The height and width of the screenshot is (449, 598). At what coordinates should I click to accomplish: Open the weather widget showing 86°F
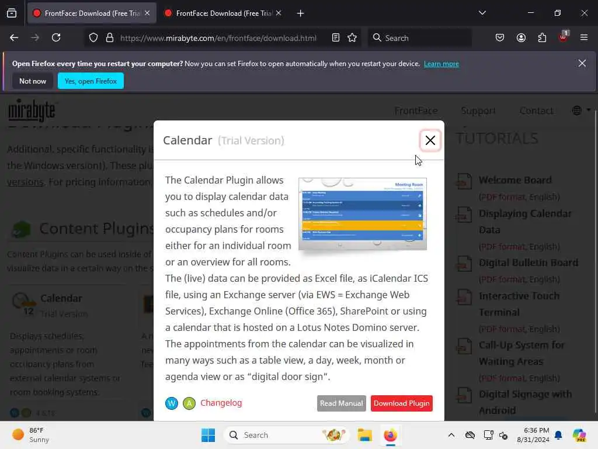pyautogui.click(x=30, y=435)
